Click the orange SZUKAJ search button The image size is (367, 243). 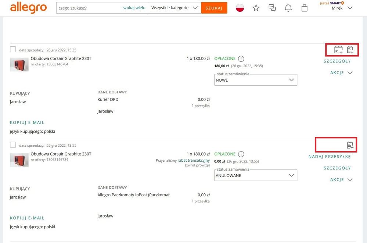[x=214, y=8]
